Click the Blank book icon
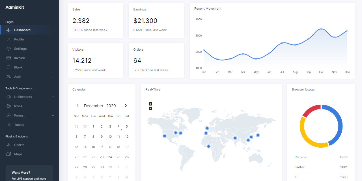 click(x=8, y=67)
